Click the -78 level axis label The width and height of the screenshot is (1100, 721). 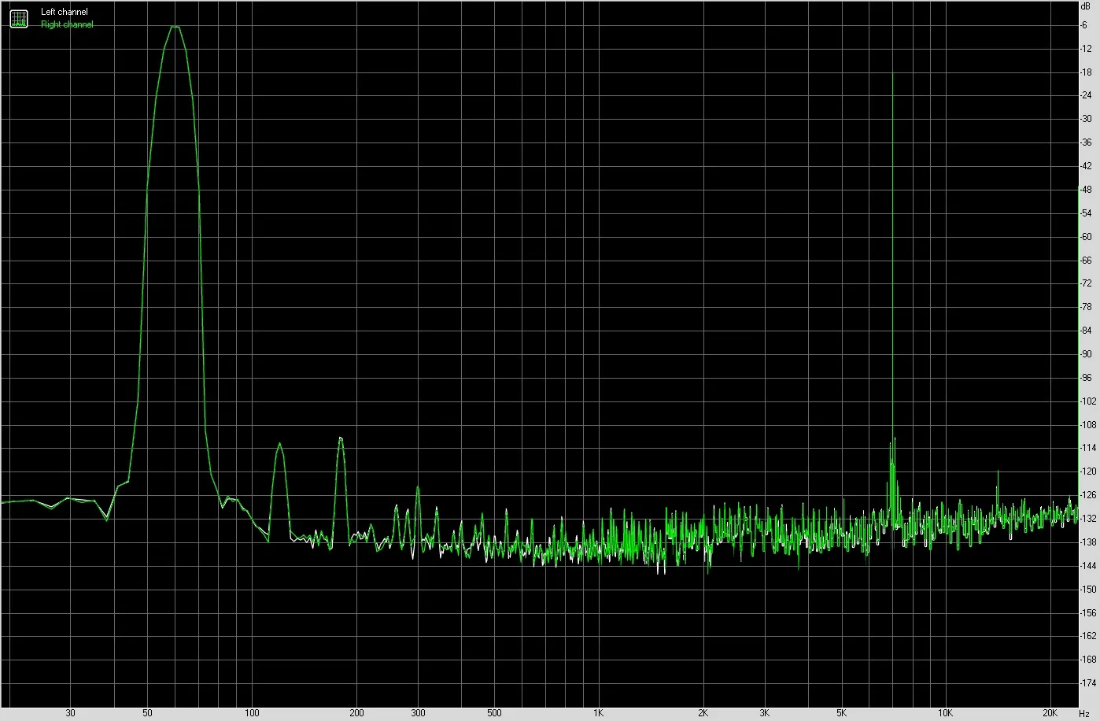point(1086,307)
